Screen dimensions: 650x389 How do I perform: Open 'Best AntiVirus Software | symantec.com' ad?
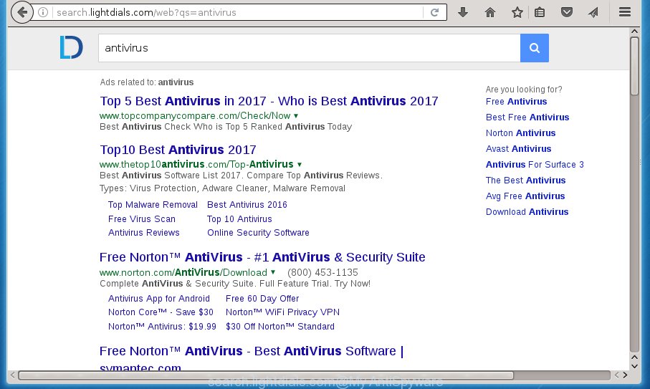tap(252, 358)
